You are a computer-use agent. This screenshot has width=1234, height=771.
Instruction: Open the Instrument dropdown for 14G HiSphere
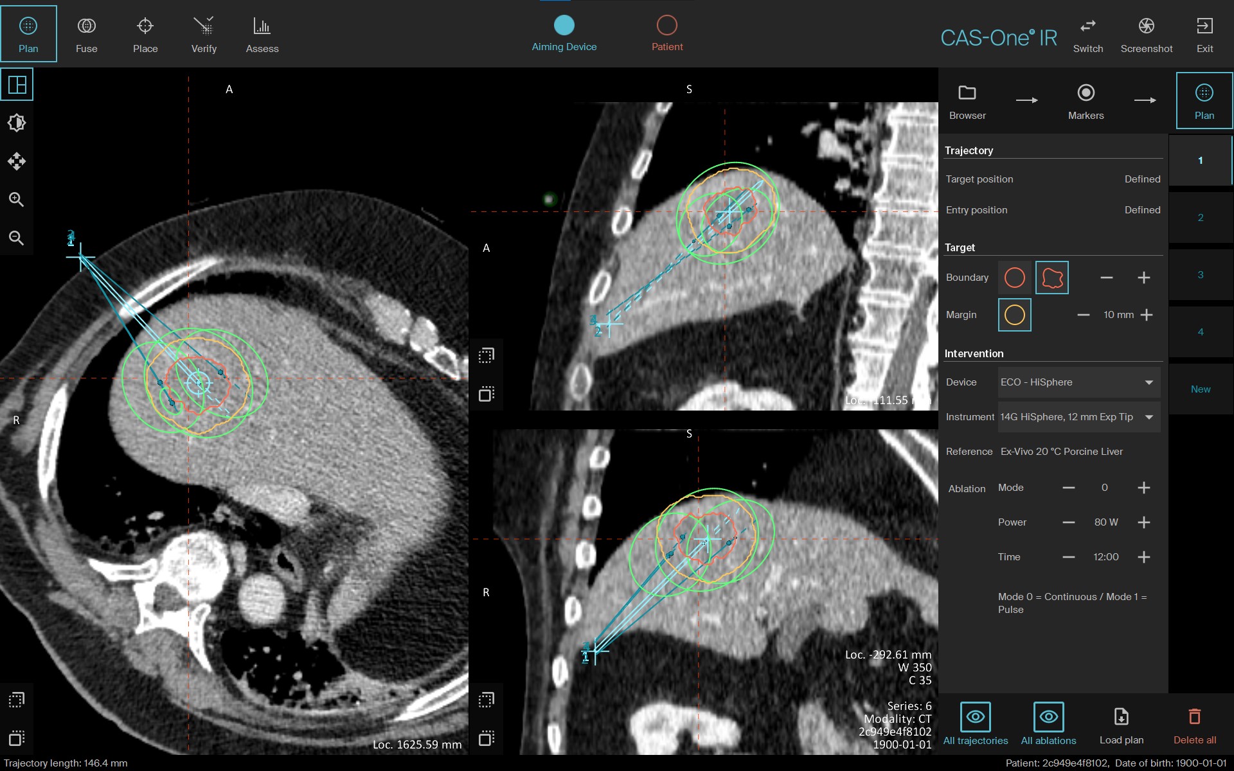(1078, 416)
